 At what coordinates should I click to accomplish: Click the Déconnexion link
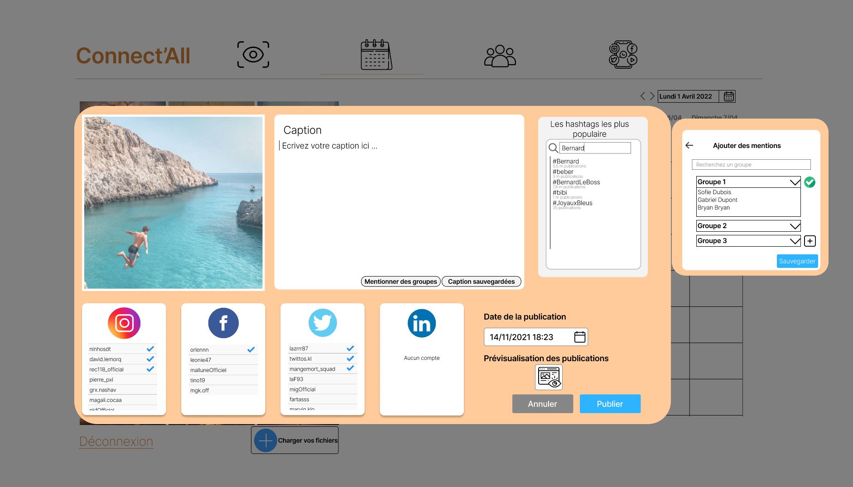116,441
